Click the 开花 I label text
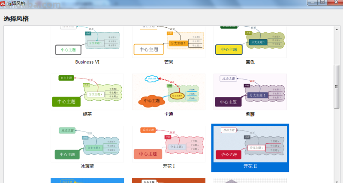 pos(168,166)
